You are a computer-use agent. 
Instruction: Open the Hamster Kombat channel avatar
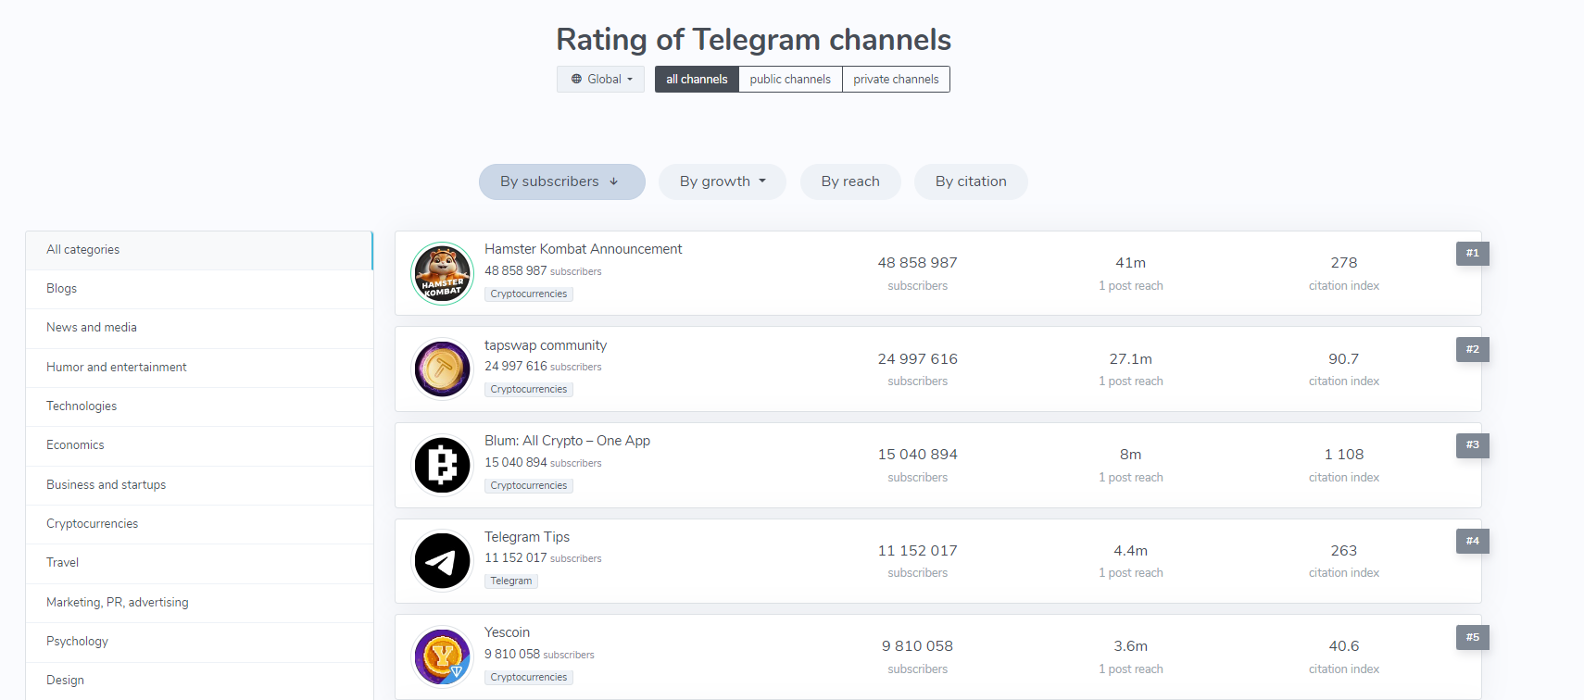pyautogui.click(x=442, y=273)
